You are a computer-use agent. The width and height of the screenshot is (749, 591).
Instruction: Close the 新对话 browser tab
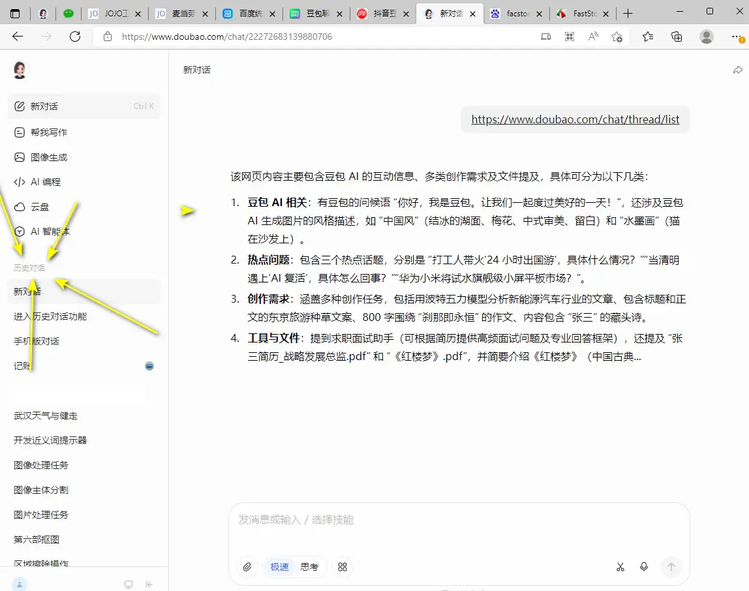472,14
